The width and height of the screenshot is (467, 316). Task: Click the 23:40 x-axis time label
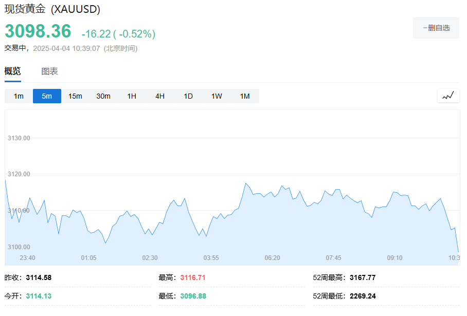coord(27,257)
